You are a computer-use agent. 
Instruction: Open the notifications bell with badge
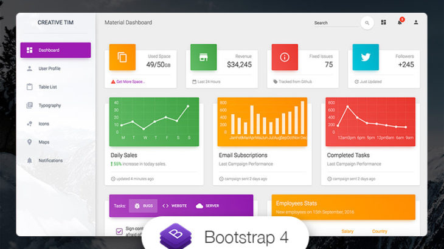400,22
